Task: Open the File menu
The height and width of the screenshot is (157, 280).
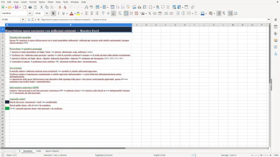Action: tap(3, 2)
